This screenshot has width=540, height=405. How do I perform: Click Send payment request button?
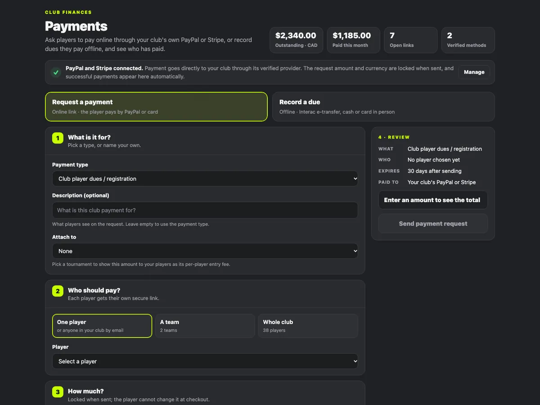[x=433, y=224]
